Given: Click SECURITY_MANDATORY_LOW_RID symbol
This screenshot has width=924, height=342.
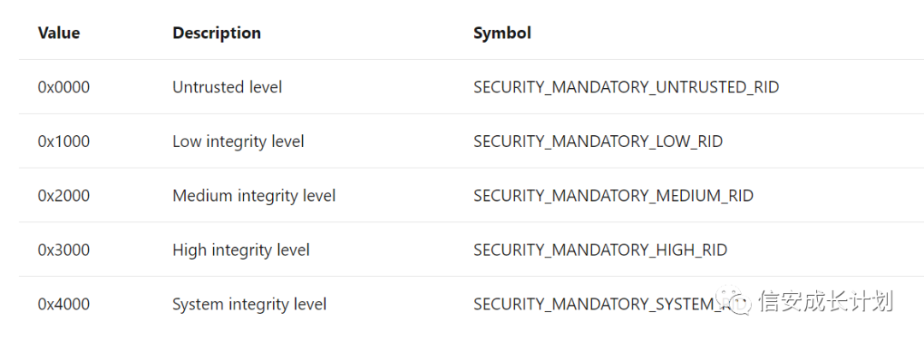Looking at the screenshot, I should (598, 142).
